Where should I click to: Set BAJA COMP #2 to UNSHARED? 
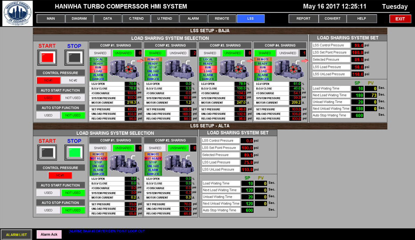(x=178, y=53)
